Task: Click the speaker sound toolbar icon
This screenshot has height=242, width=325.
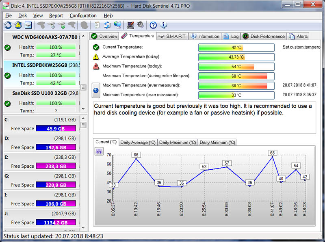Action: (x=140, y=25)
